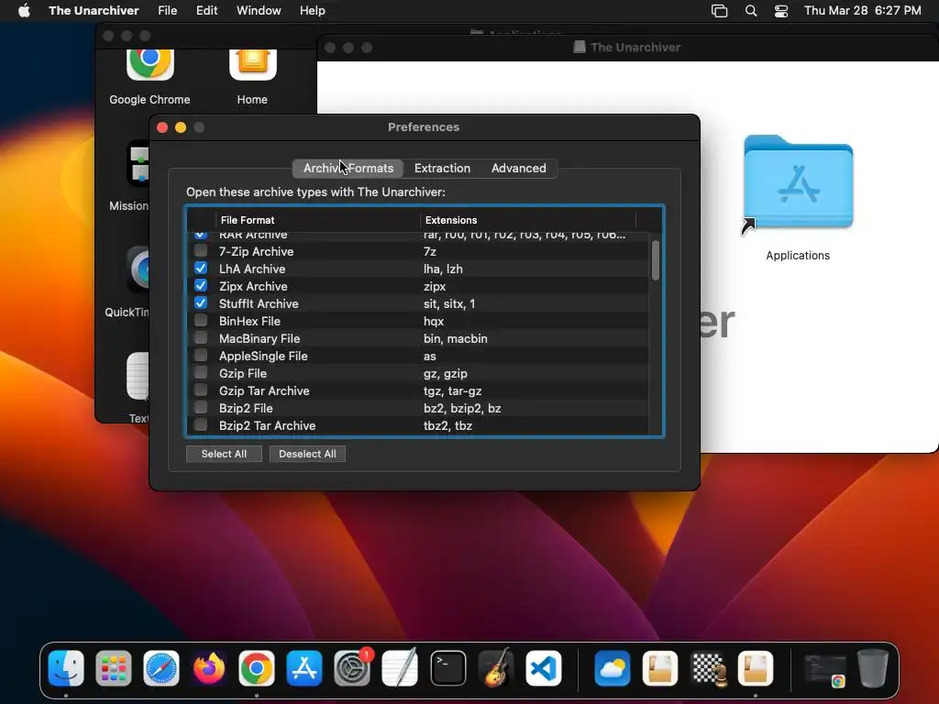
Task: Switch to the Archive Formats tab
Action: [x=348, y=169]
